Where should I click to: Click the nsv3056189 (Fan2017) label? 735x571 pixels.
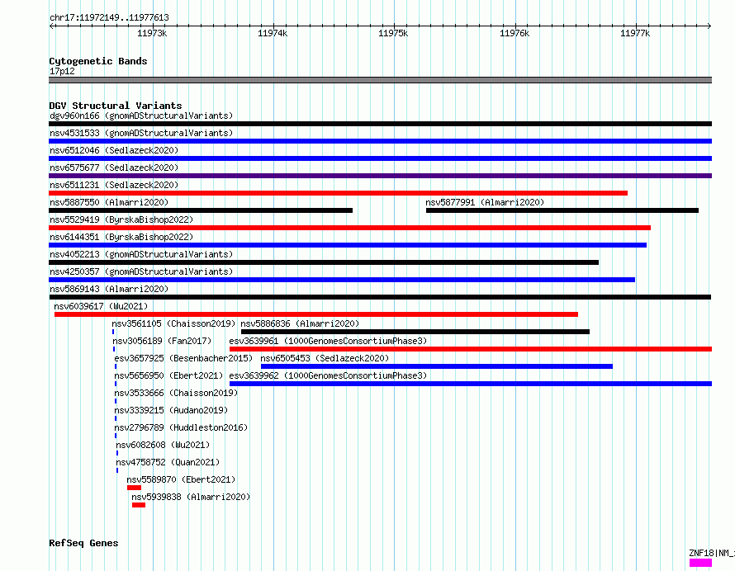pyautogui.click(x=162, y=341)
